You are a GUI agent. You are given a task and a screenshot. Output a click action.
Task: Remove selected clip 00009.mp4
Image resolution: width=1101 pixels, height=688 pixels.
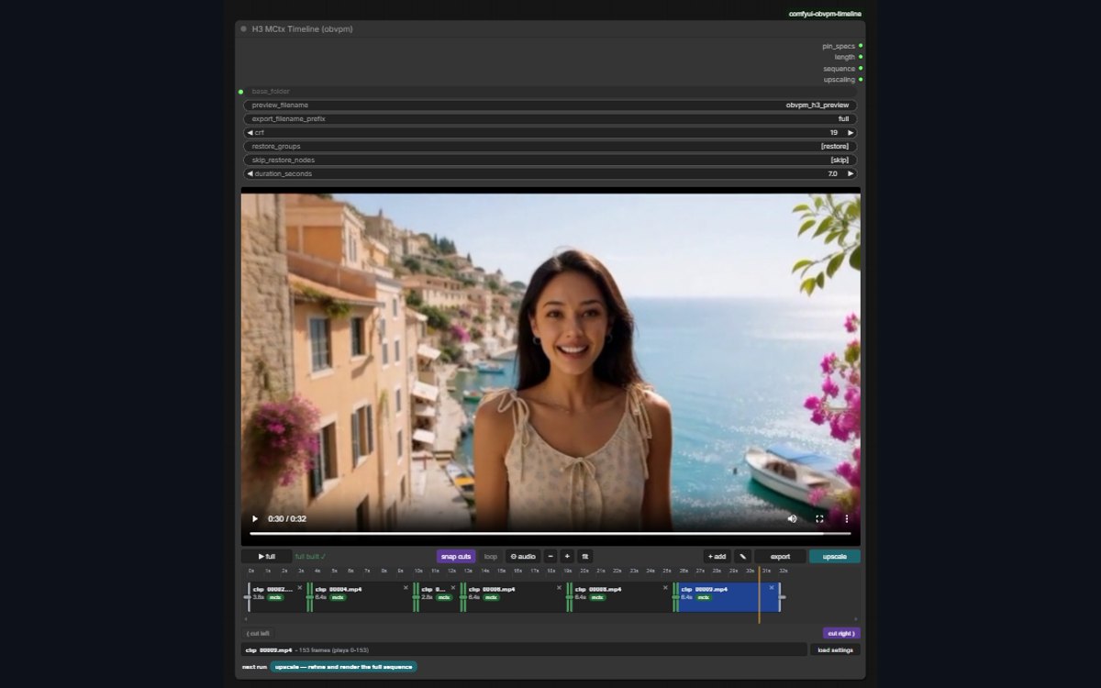pos(772,588)
